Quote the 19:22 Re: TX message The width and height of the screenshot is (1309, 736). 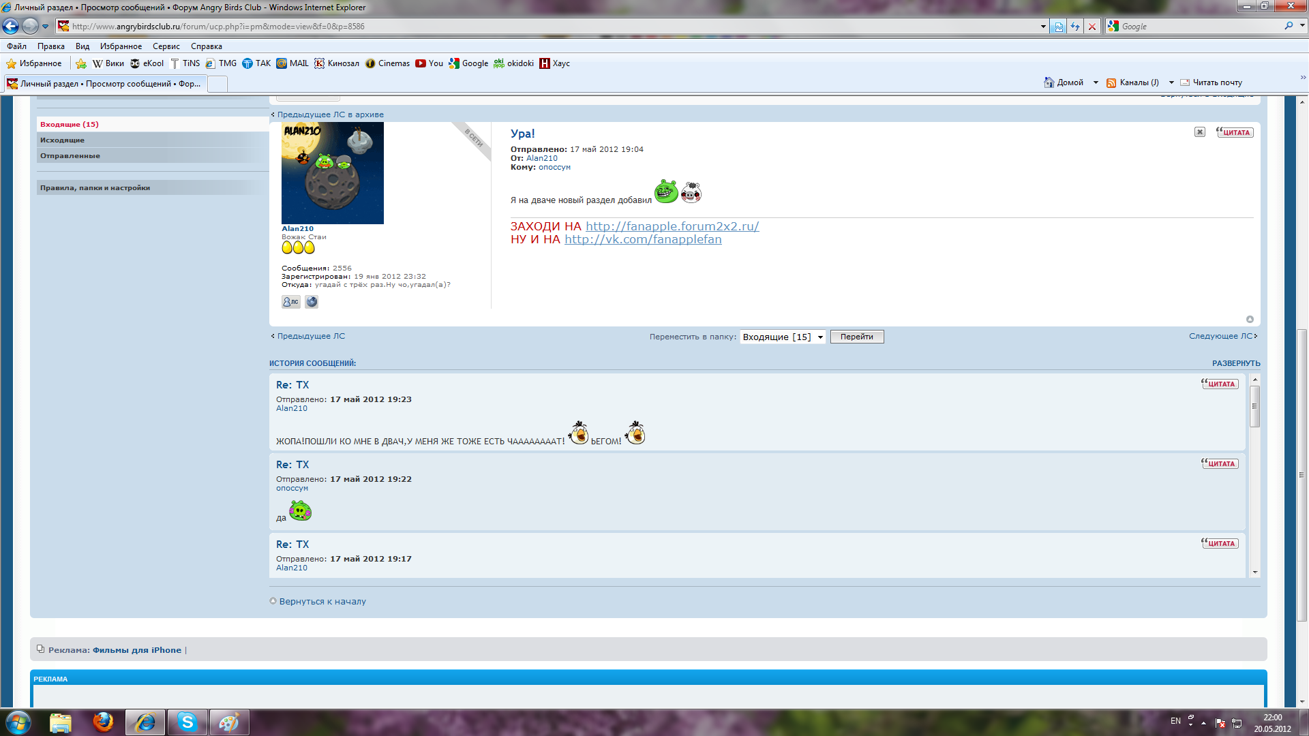click(x=1220, y=463)
